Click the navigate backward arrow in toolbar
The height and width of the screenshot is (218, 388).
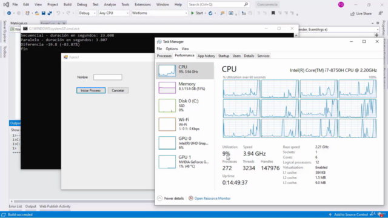(9, 13)
